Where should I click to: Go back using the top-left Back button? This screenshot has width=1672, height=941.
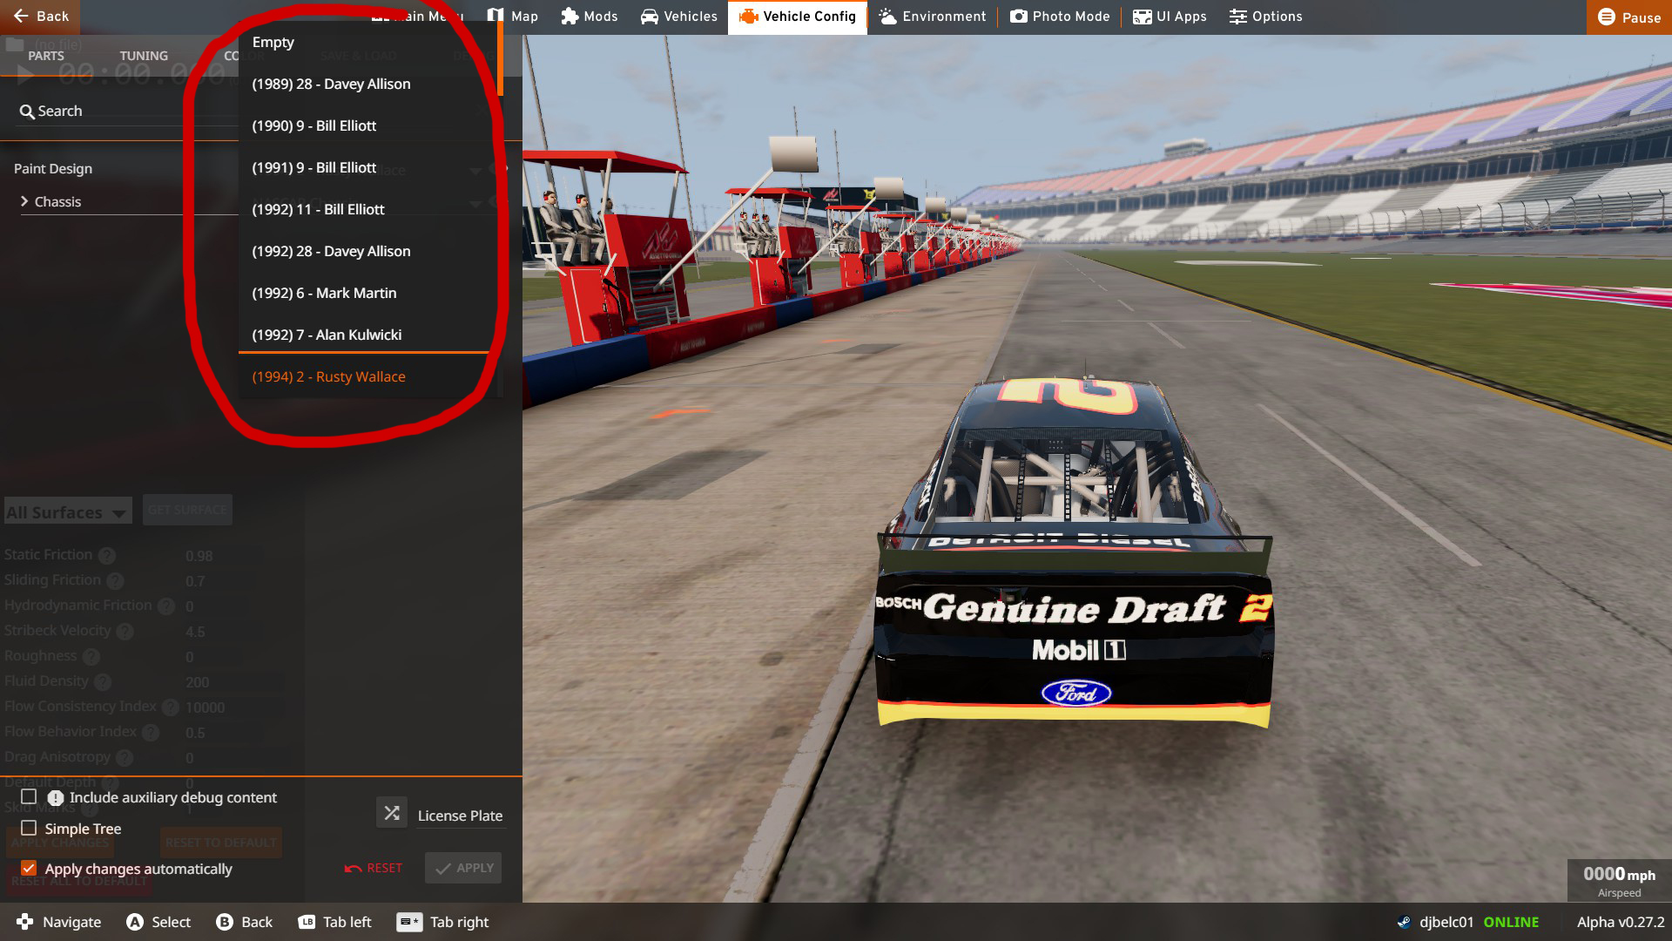point(40,17)
